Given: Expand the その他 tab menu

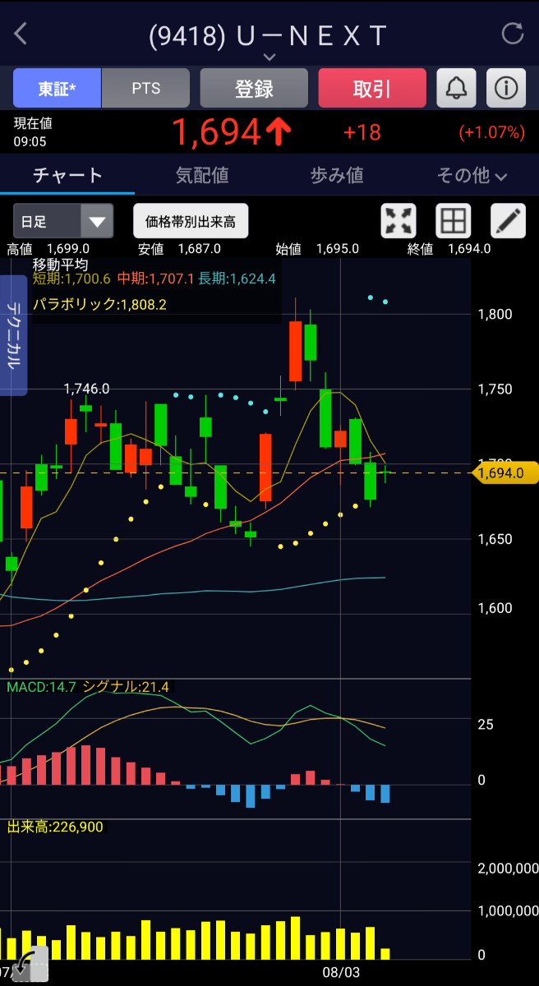Looking at the screenshot, I should point(472,175).
